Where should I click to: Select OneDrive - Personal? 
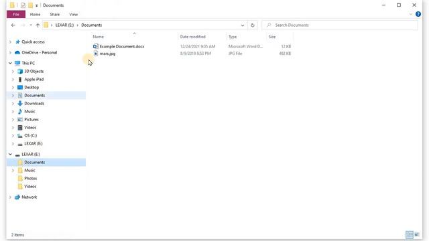(40, 52)
